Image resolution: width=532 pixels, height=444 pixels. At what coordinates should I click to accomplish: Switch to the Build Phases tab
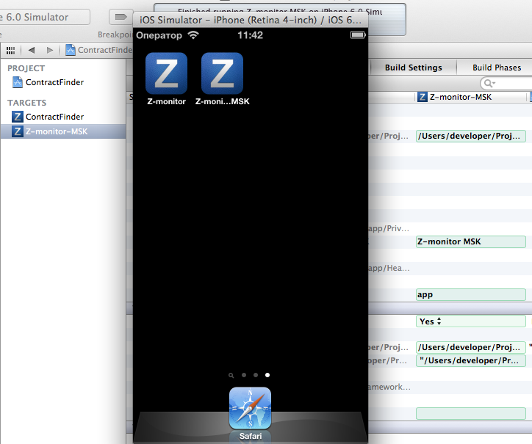pyautogui.click(x=497, y=68)
